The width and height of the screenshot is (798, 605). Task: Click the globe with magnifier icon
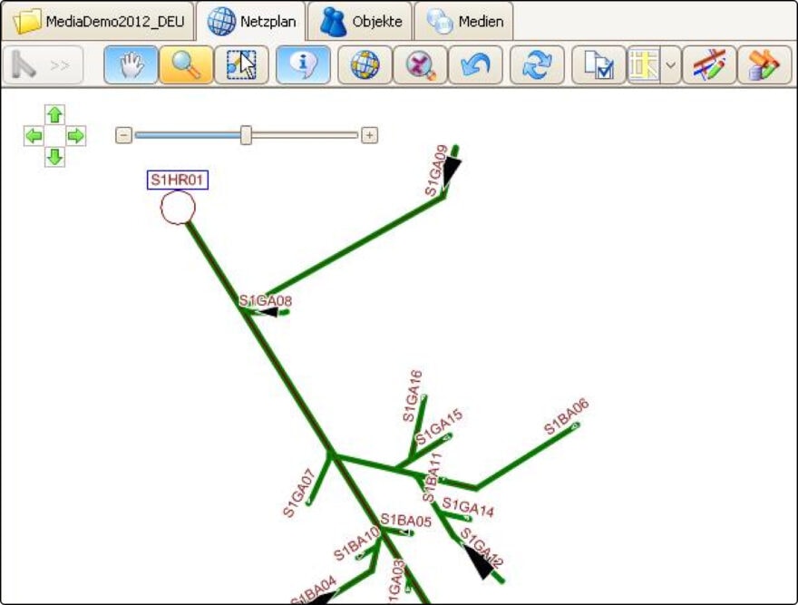tap(420, 66)
